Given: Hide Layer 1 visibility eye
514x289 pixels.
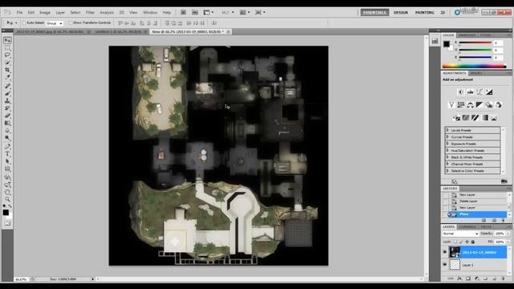Looking at the screenshot, I should 445,264.
